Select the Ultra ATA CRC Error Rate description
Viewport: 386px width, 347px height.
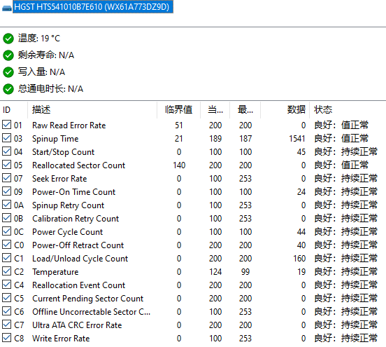tap(77, 325)
